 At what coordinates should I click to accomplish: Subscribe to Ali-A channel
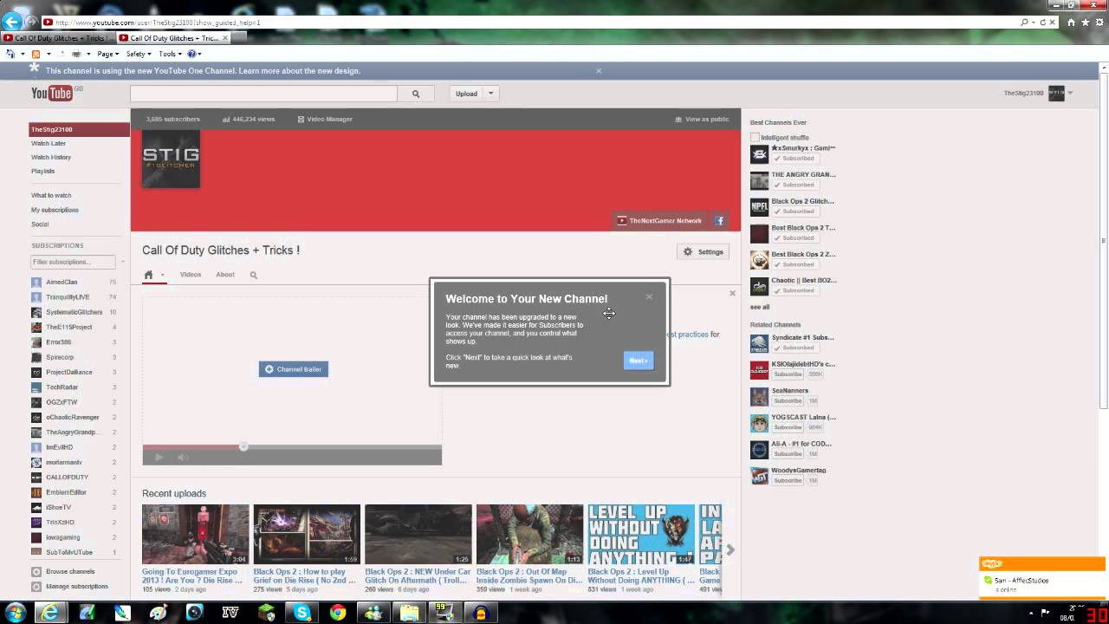coord(788,454)
